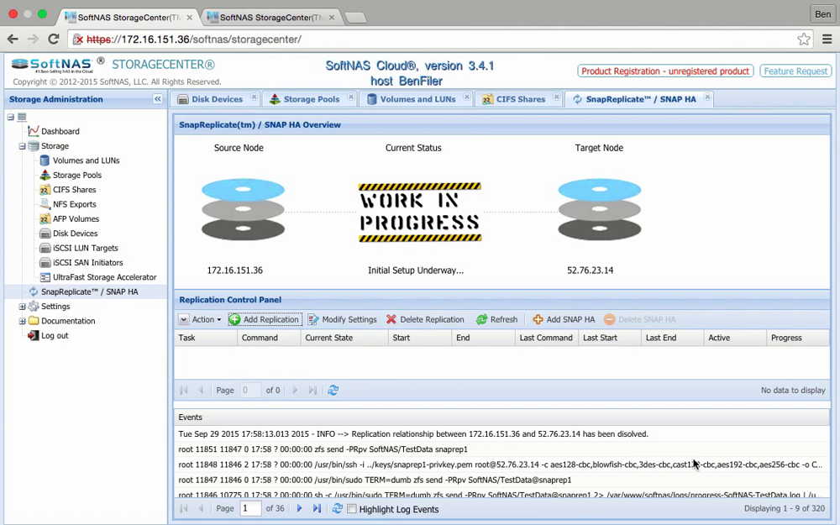Image resolution: width=840 pixels, height=525 pixels.
Task: Click Modify Settings in the toolbar
Action: [343, 319]
